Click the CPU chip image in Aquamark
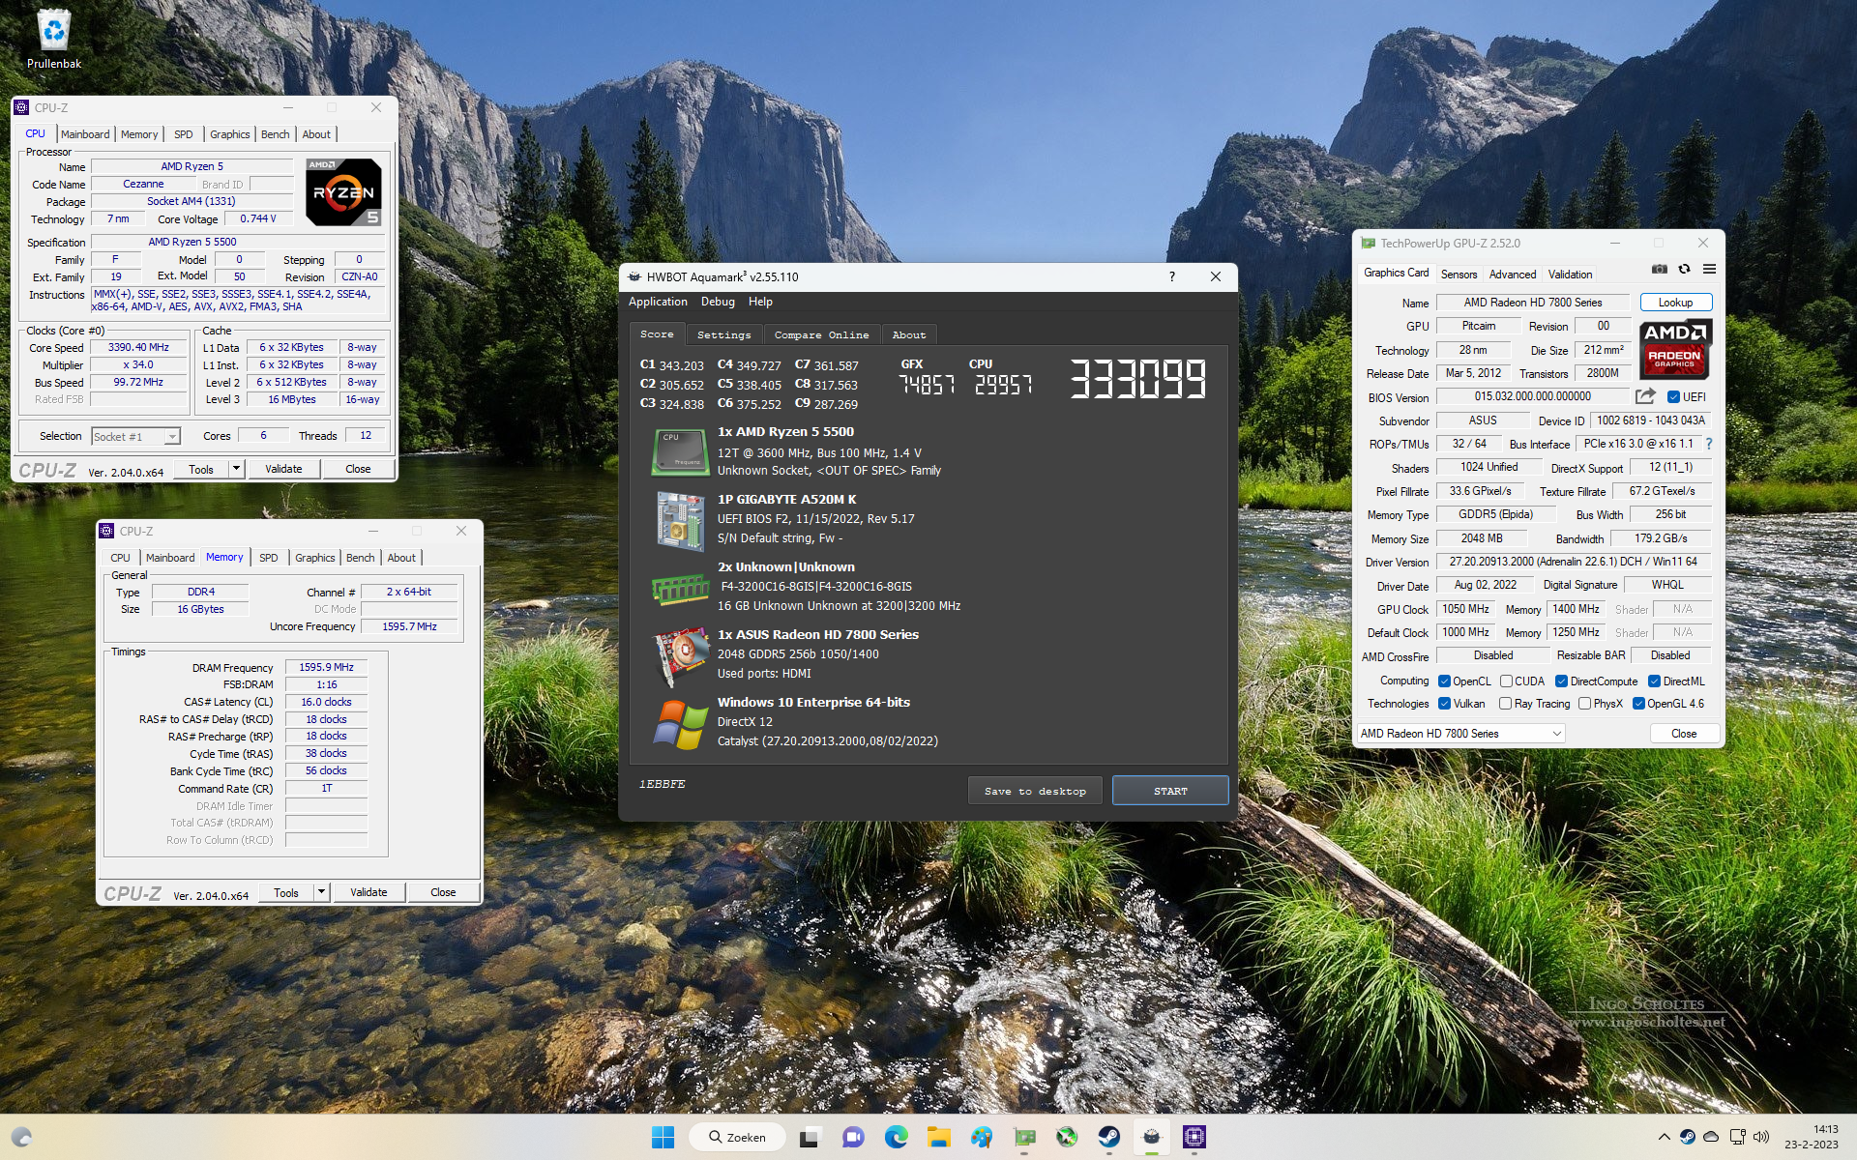This screenshot has width=1857, height=1160. click(680, 452)
